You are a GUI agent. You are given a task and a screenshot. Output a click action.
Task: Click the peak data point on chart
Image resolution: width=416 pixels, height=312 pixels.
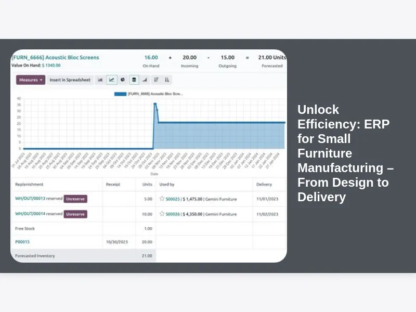(x=155, y=104)
